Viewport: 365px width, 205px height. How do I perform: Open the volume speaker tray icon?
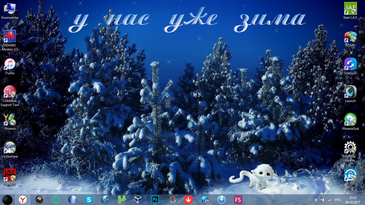(316, 200)
